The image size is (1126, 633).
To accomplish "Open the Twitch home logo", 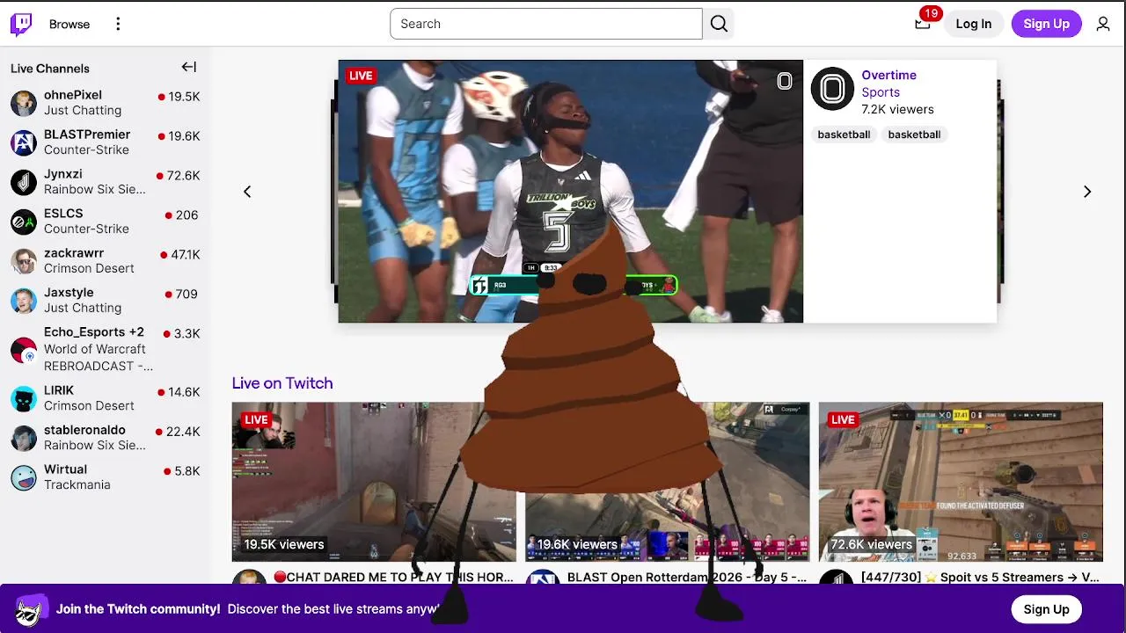I will (x=21, y=24).
